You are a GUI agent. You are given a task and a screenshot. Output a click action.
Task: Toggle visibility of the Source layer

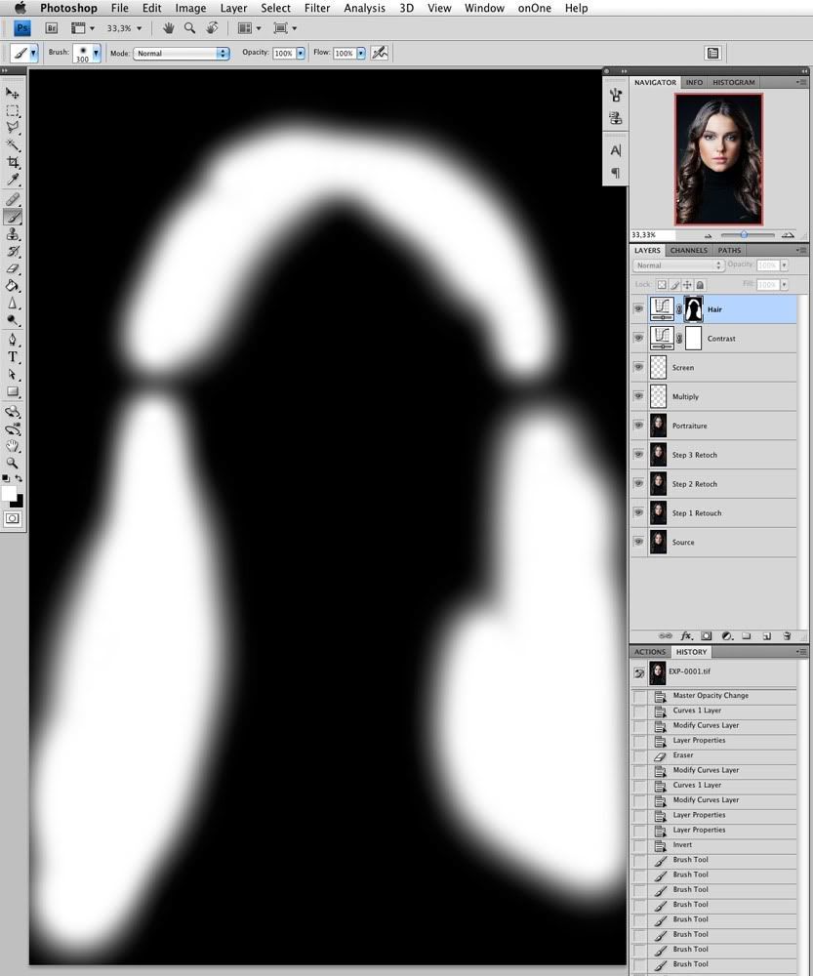coord(638,542)
